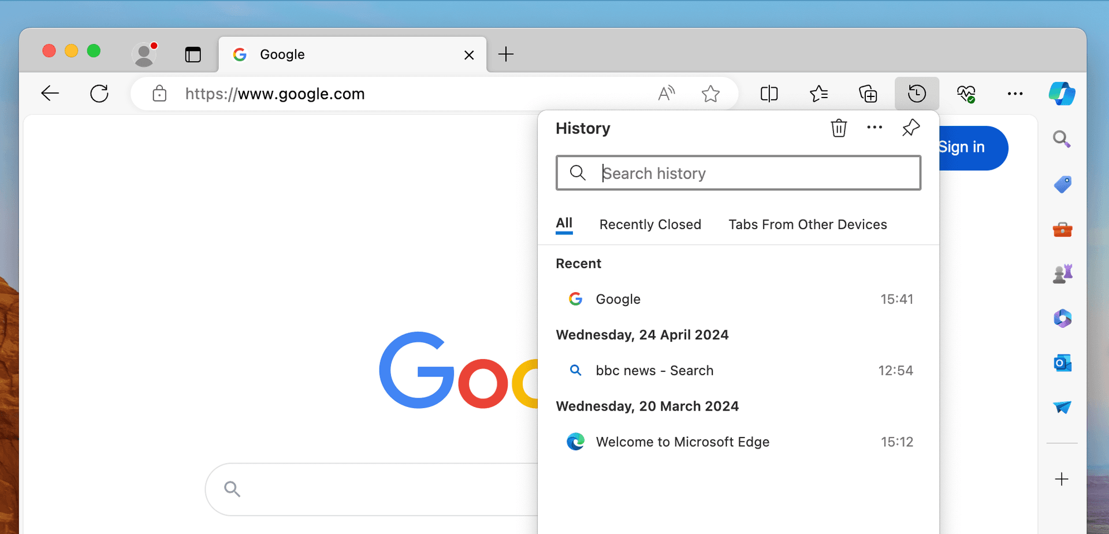The height and width of the screenshot is (534, 1109).
Task: Open Outlook from the sidebar
Action: (x=1062, y=363)
